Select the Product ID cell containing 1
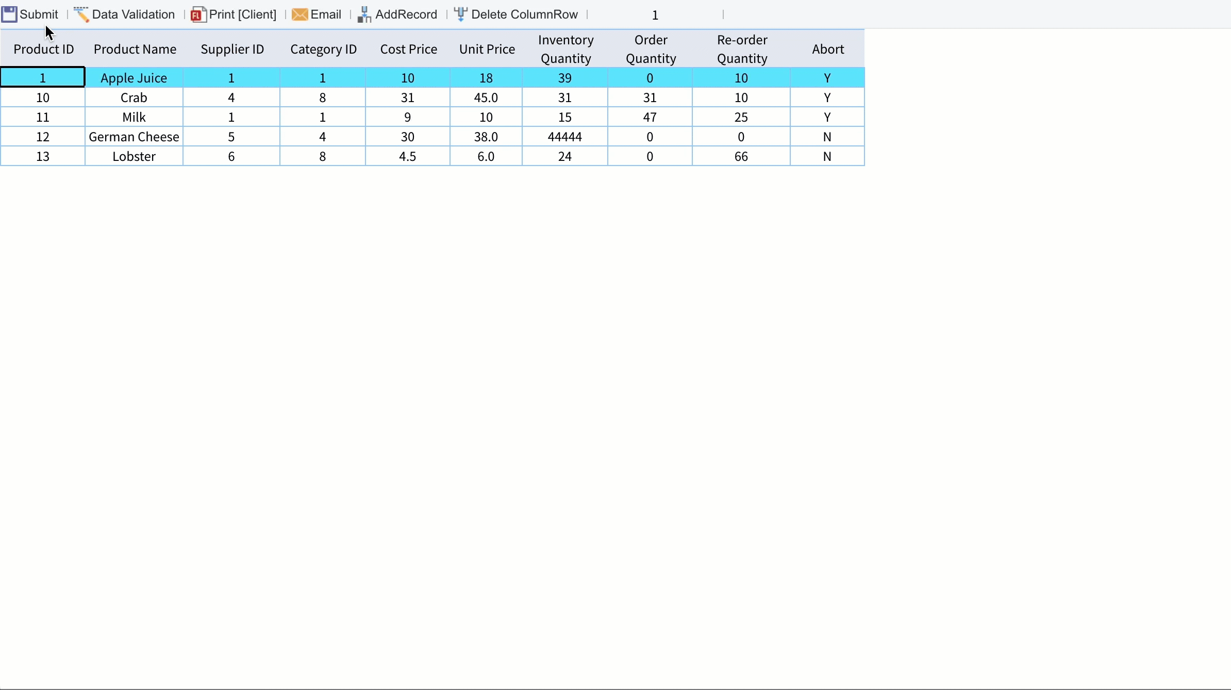This screenshot has height=690, width=1231. pyautogui.click(x=43, y=77)
